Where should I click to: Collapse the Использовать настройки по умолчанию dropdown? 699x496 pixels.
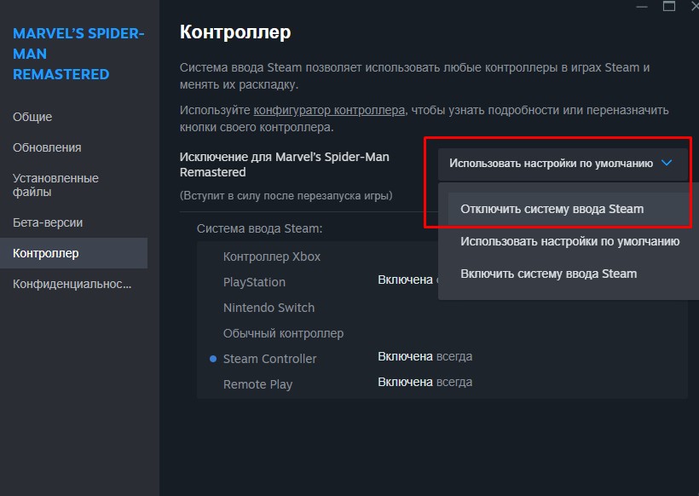[x=563, y=164]
